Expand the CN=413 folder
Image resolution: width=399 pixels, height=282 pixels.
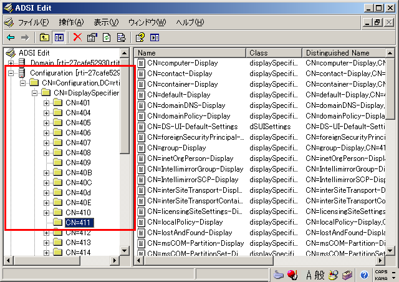[x=46, y=243]
